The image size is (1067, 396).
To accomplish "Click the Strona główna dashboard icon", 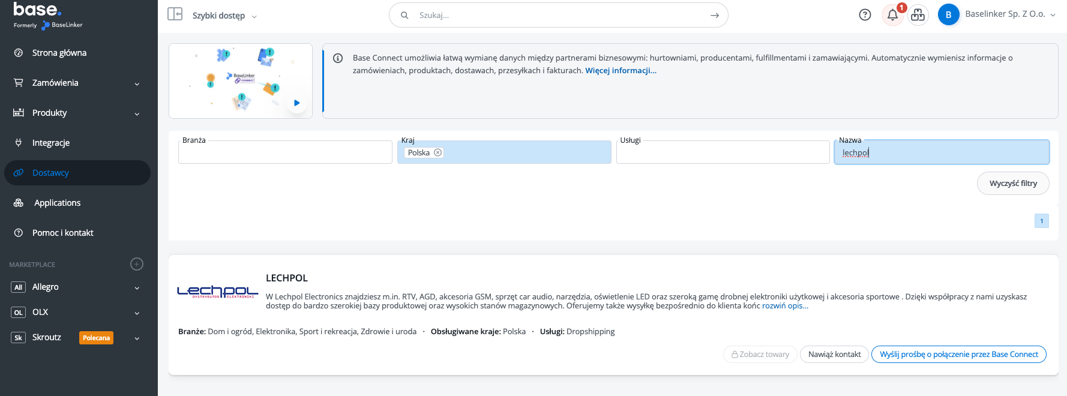I will point(19,53).
